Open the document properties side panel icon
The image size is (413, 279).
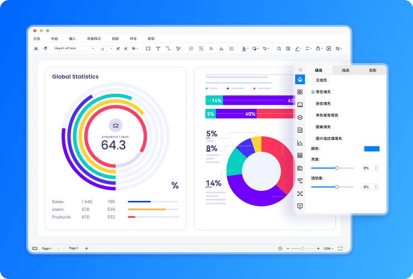pos(300,130)
